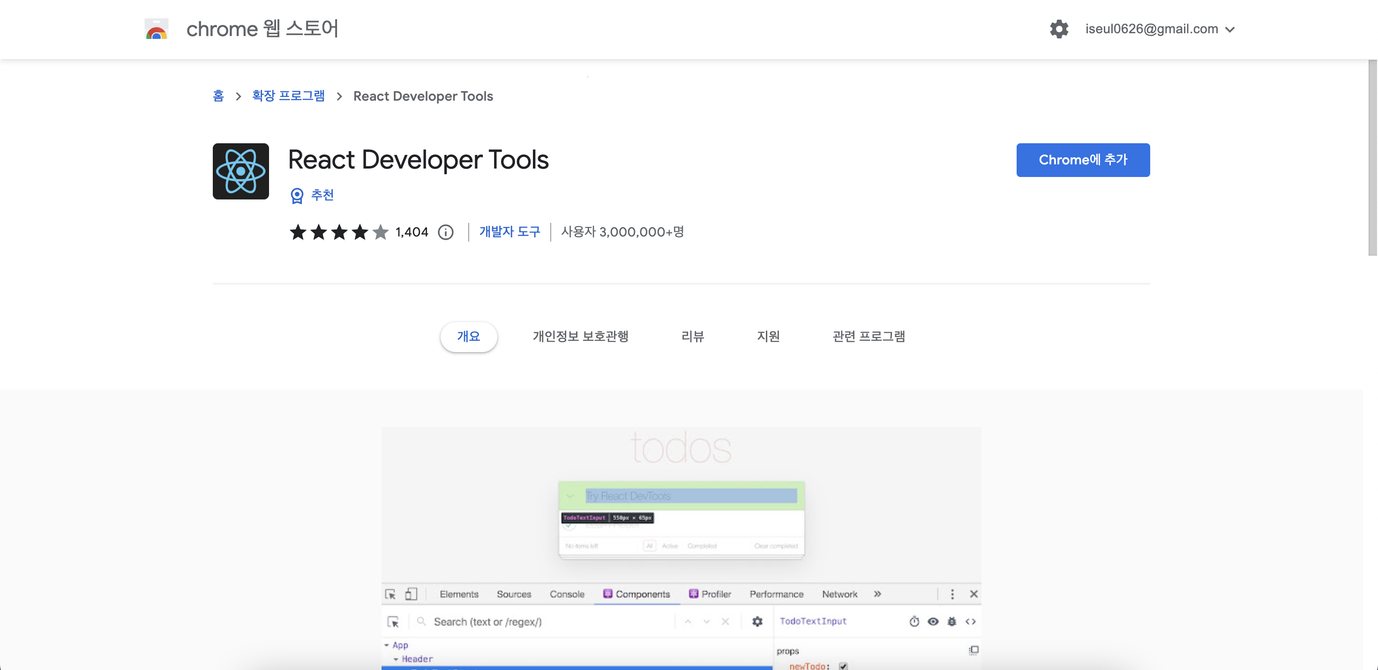Switch to the 리뷰 tab
This screenshot has height=670, width=1378.
(692, 336)
